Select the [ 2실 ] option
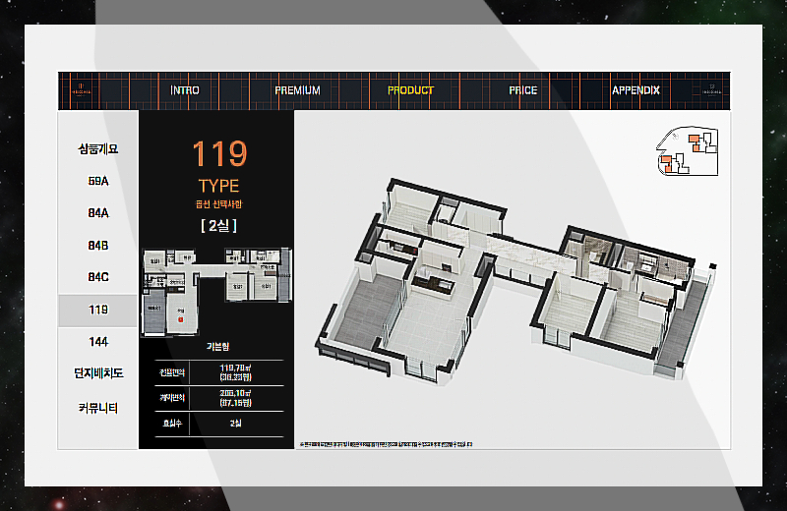787x511 pixels. [218, 226]
